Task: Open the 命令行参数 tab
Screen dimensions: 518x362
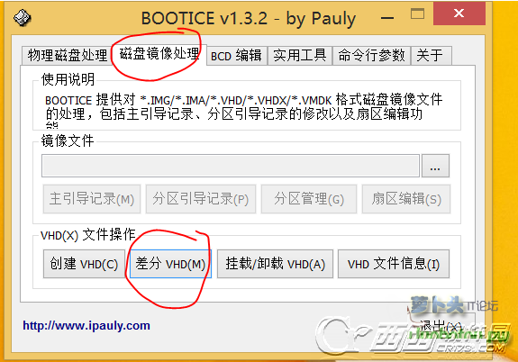Action: pos(372,56)
